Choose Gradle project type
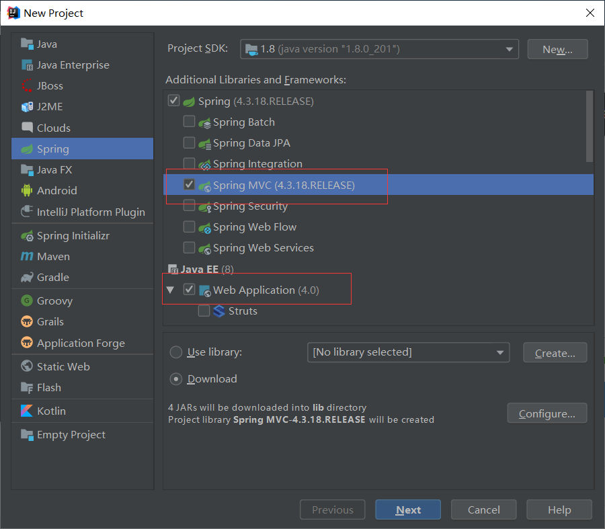The height and width of the screenshot is (529, 605). tap(82, 277)
